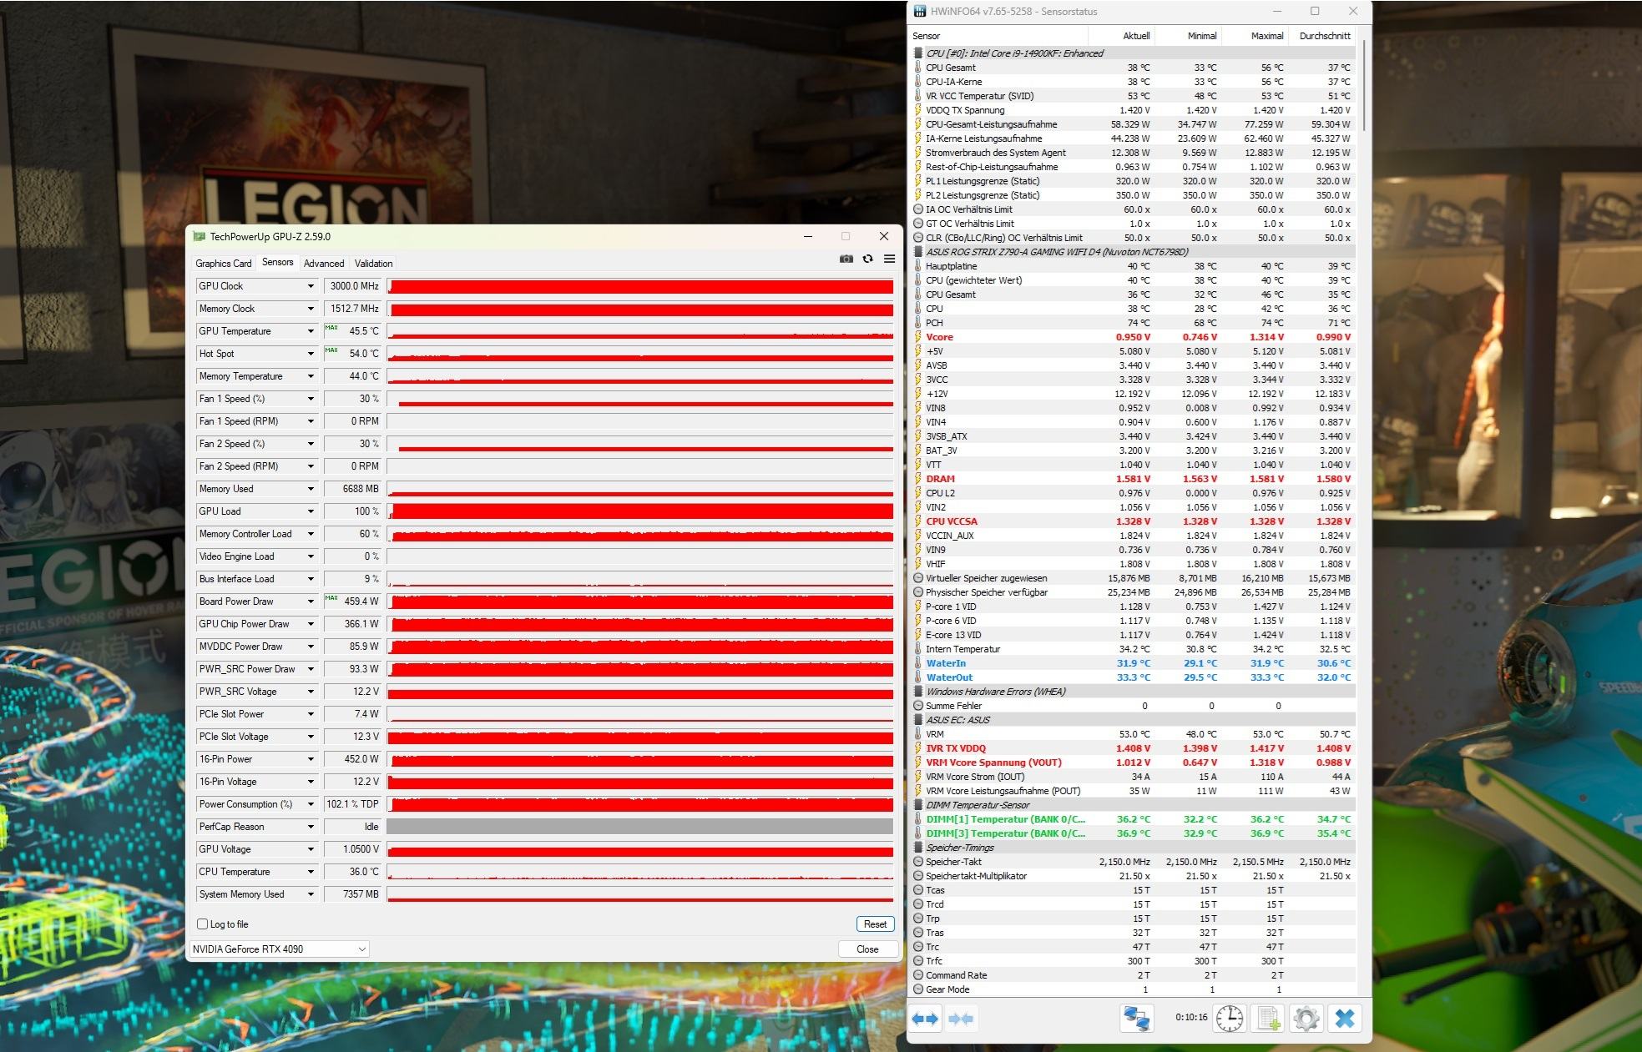Select the DRAM voltage row
Screen dimensions: 1642x1052
pos(1134,479)
